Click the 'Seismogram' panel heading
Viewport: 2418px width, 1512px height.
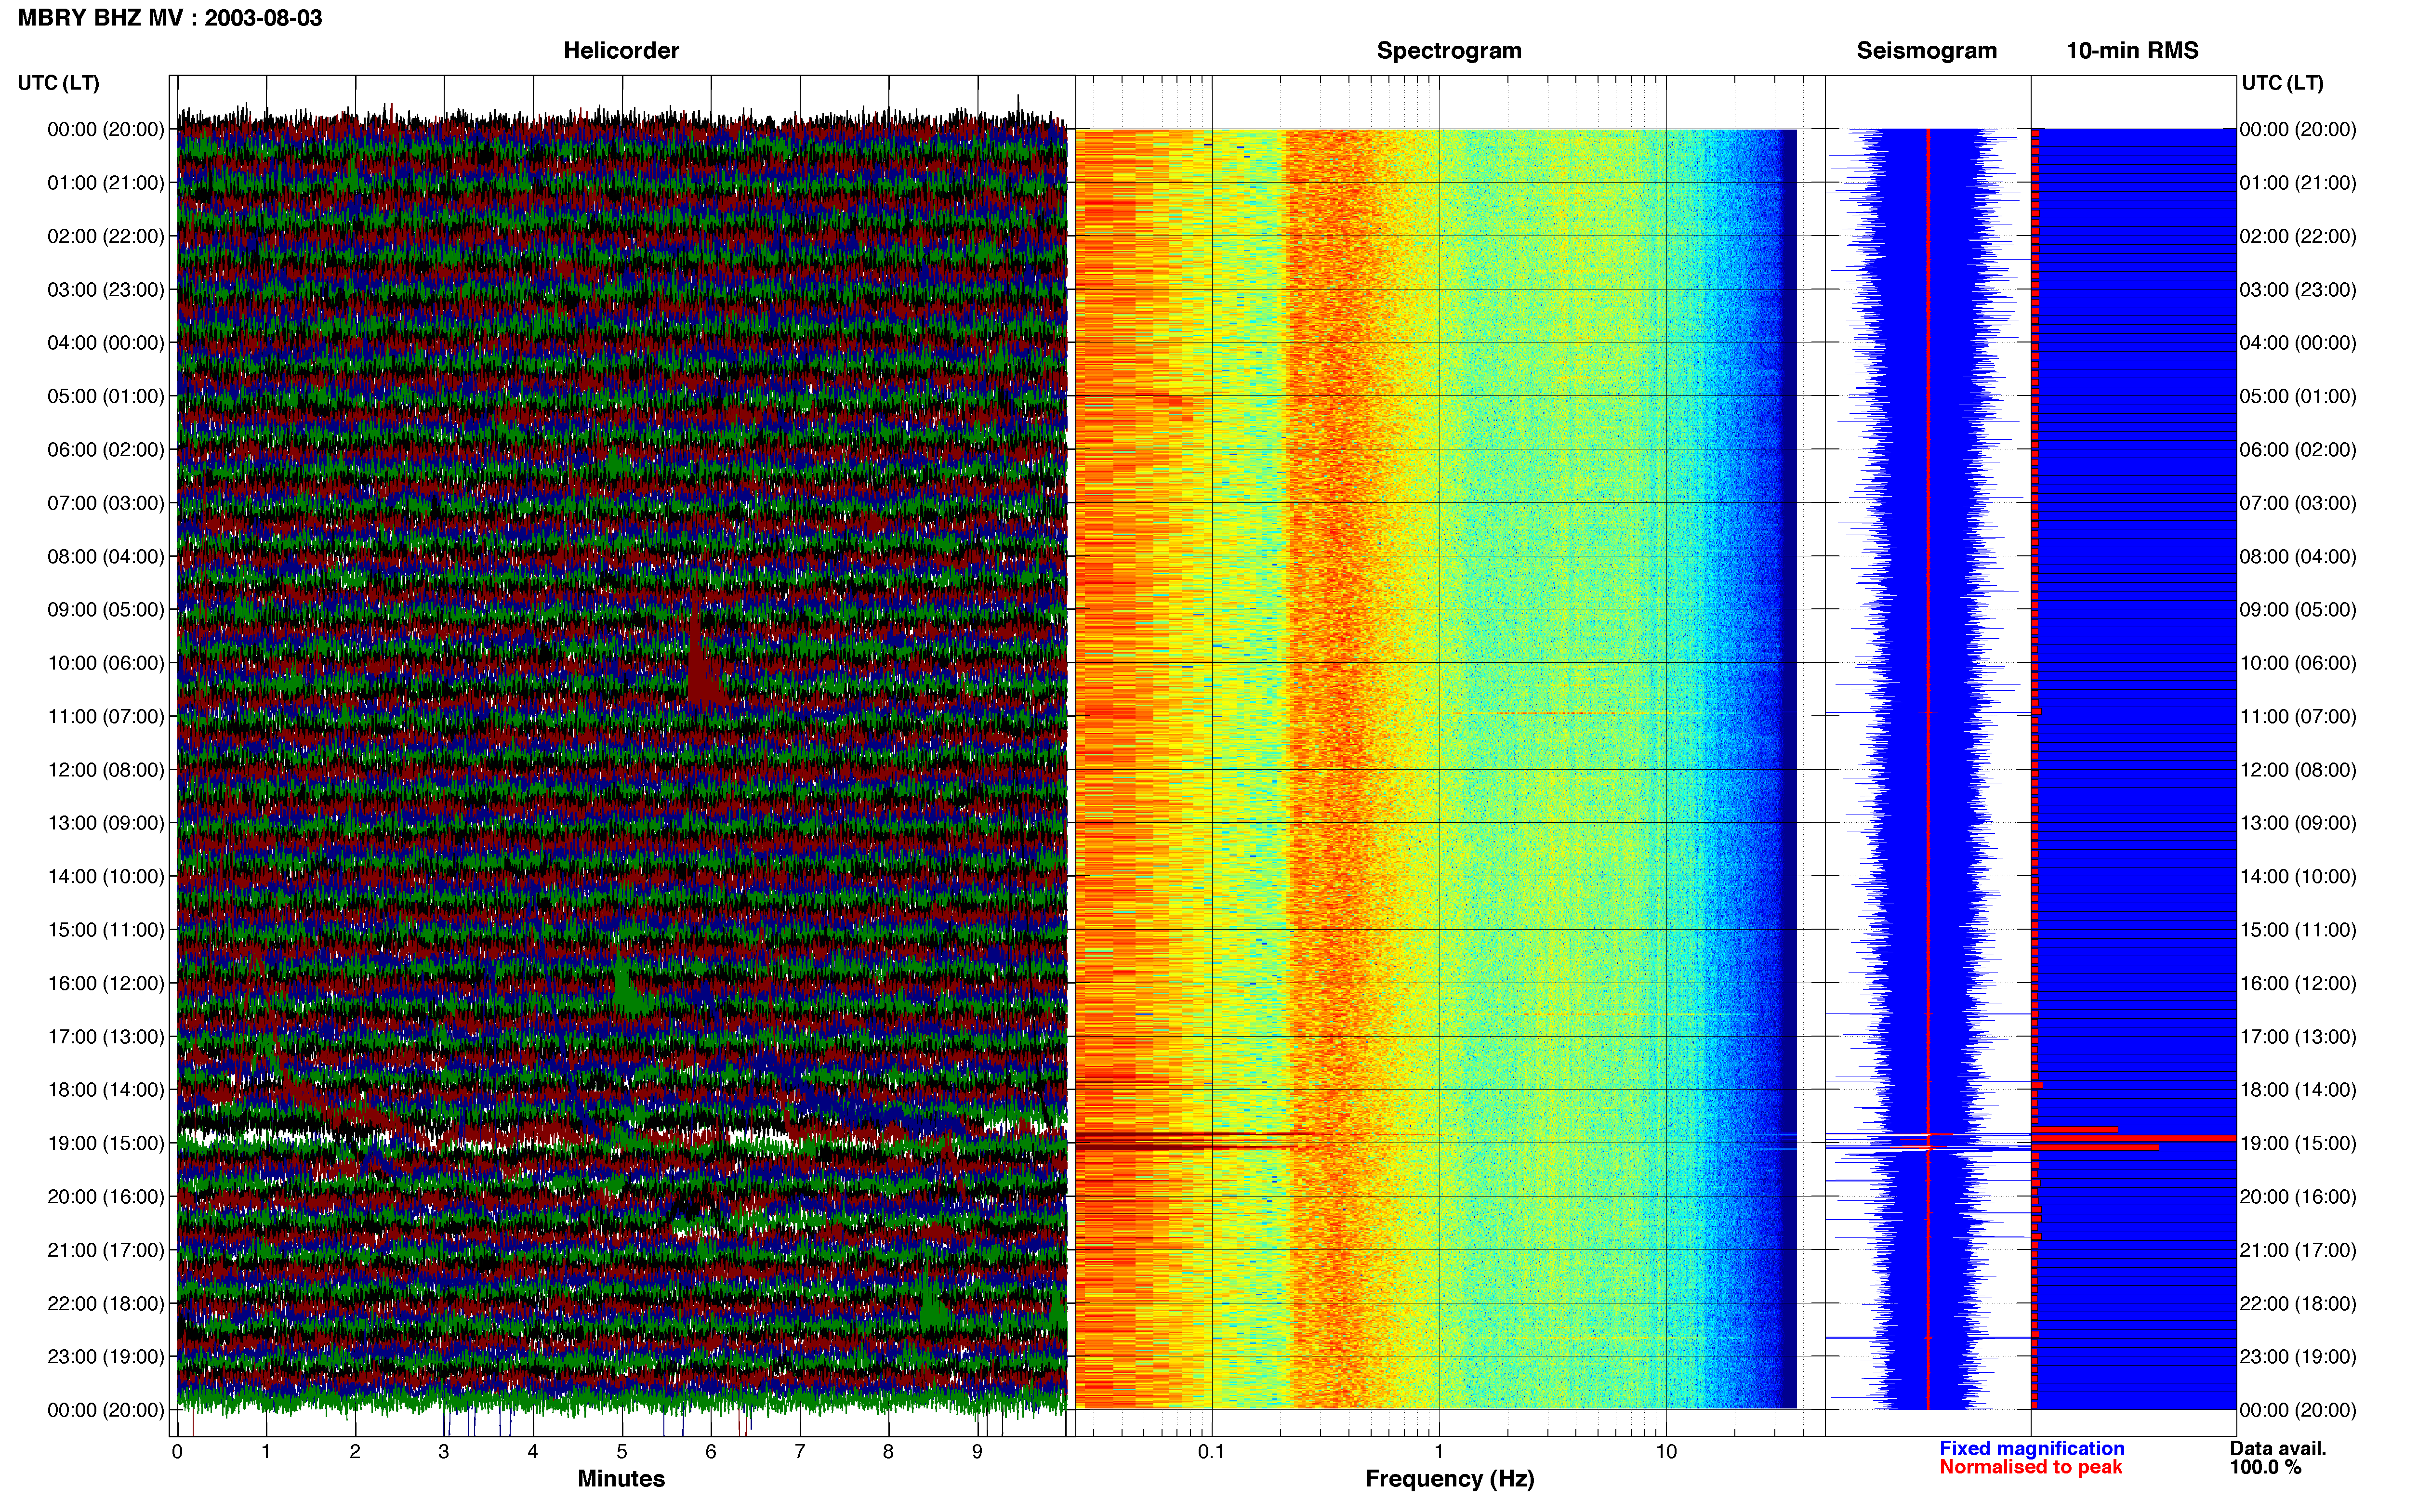1926,51
